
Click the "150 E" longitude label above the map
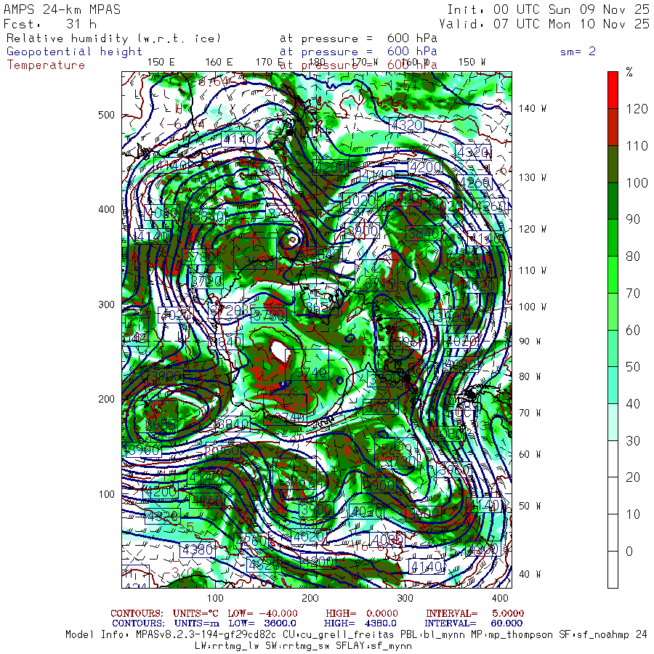click(161, 62)
